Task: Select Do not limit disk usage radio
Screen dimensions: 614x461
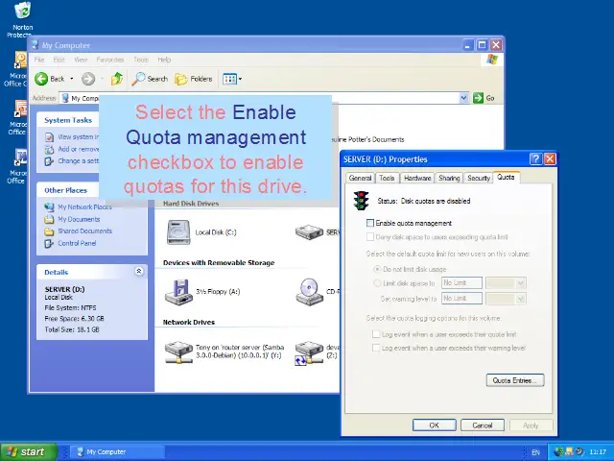Action: [x=377, y=269]
